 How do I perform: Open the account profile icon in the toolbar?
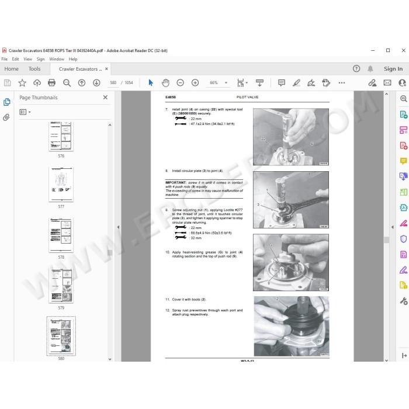point(403,83)
